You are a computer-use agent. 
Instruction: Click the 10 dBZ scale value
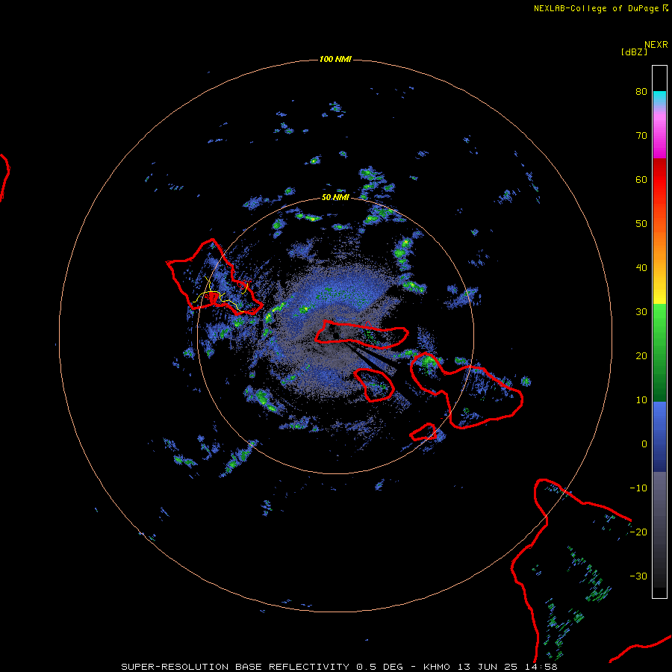(641, 400)
